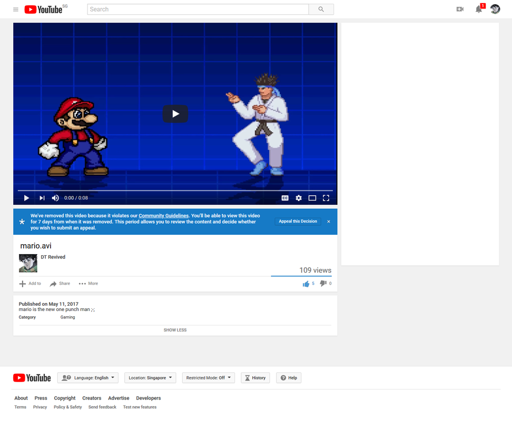Open Policy & Safety footer link
Image resolution: width=512 pixels, height=421 pixels.
pyautogui.click(x=67, y=407)
